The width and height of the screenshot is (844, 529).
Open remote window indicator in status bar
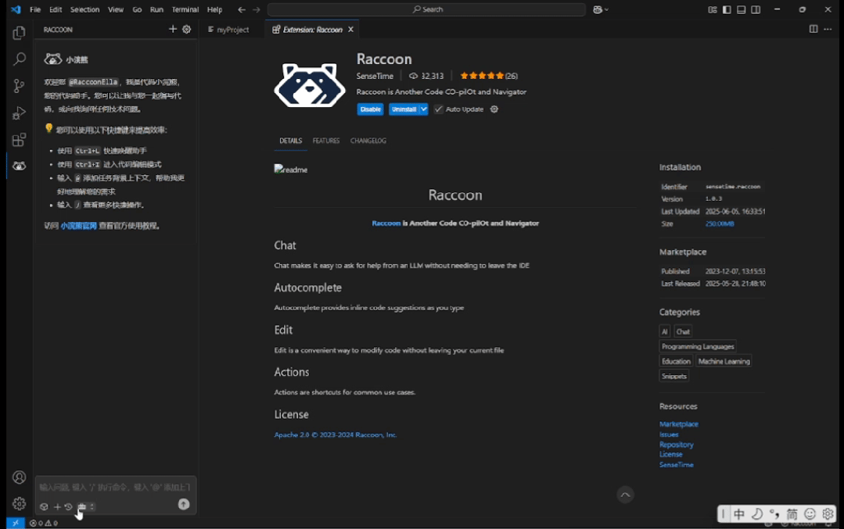16,523
